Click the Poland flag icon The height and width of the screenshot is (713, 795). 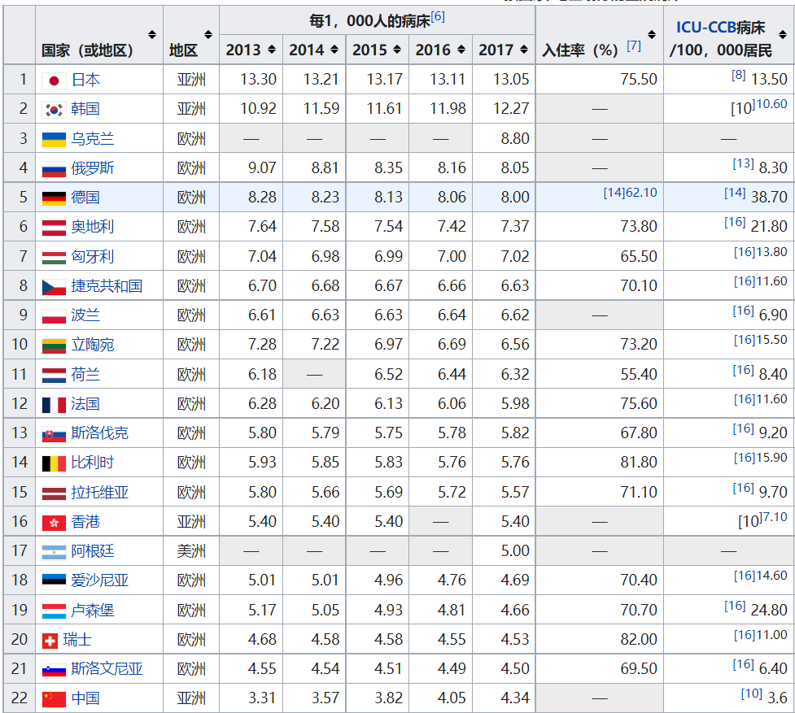click(54, 316)
